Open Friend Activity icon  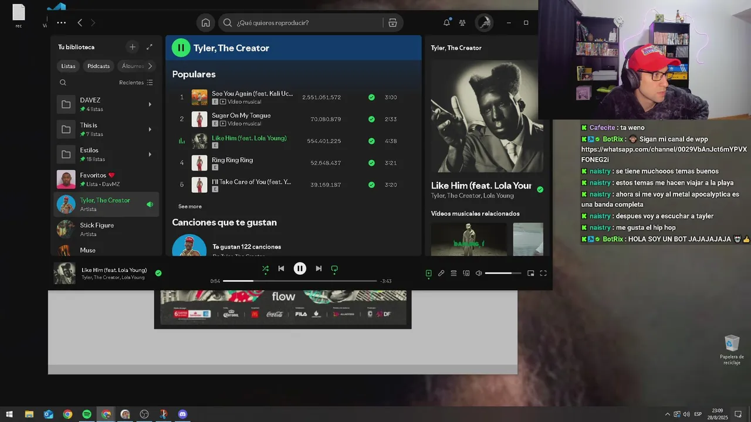click(x=462, y=23)
